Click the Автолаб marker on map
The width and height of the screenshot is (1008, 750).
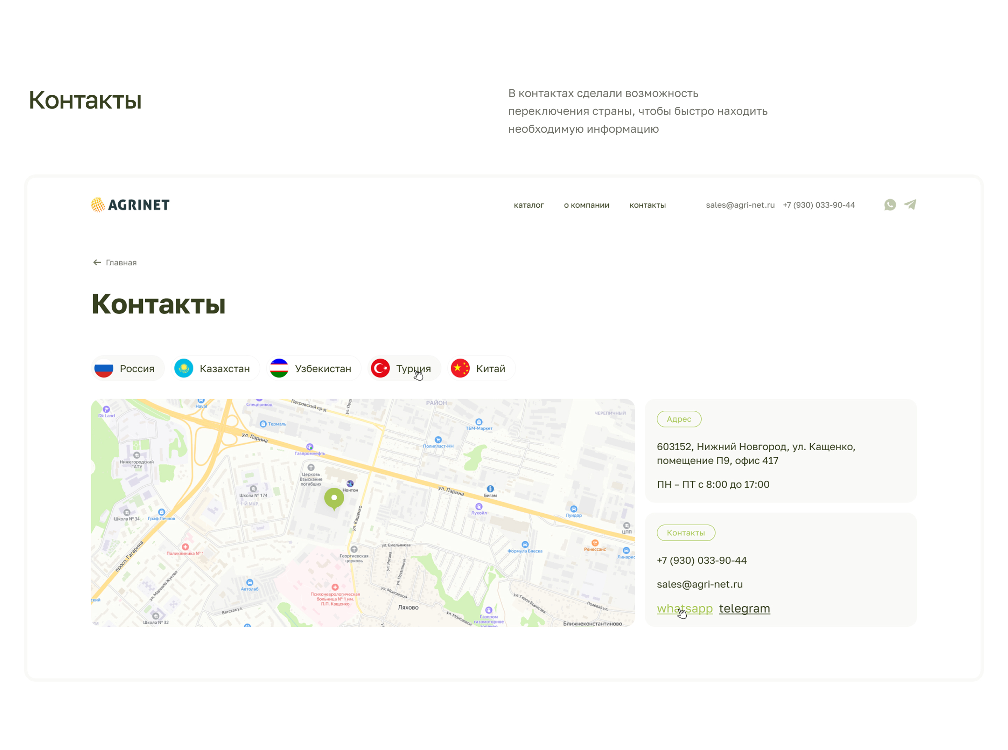[250, 583]
